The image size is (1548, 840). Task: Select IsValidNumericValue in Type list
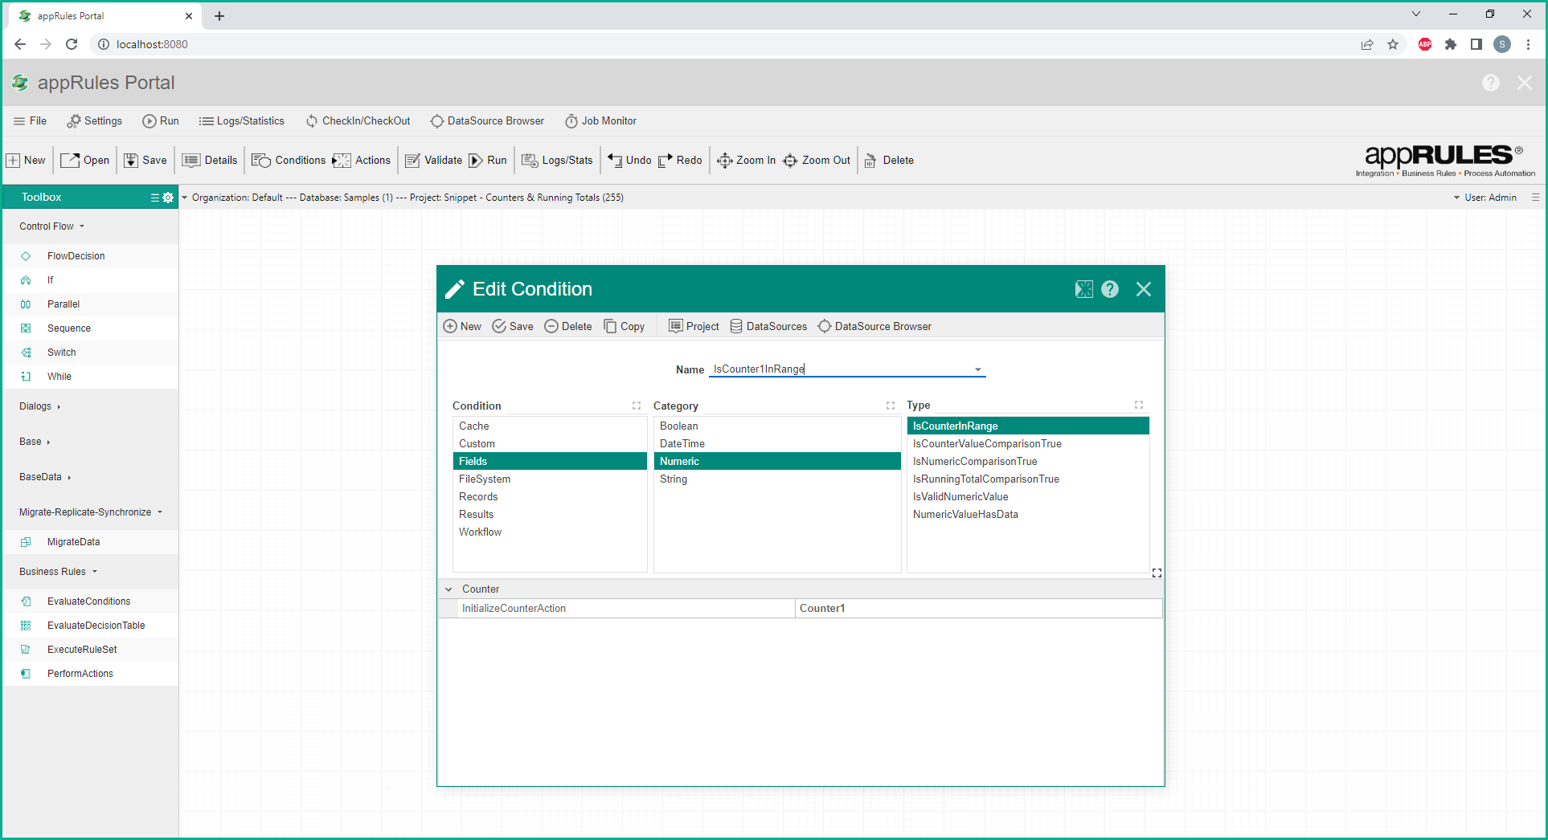coord(960,497)
